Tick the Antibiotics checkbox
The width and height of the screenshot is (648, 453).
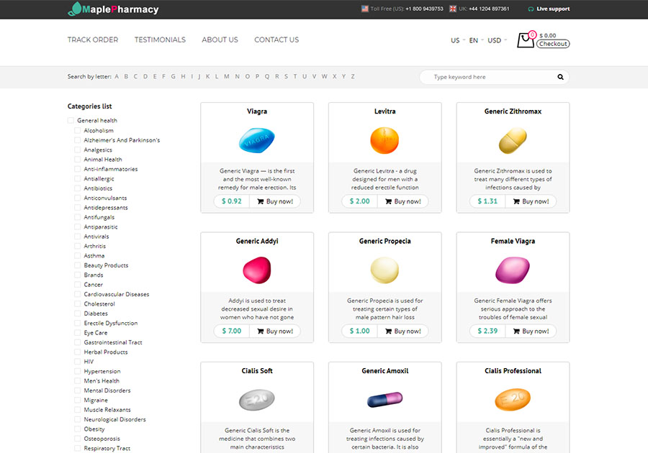point(77,188)
